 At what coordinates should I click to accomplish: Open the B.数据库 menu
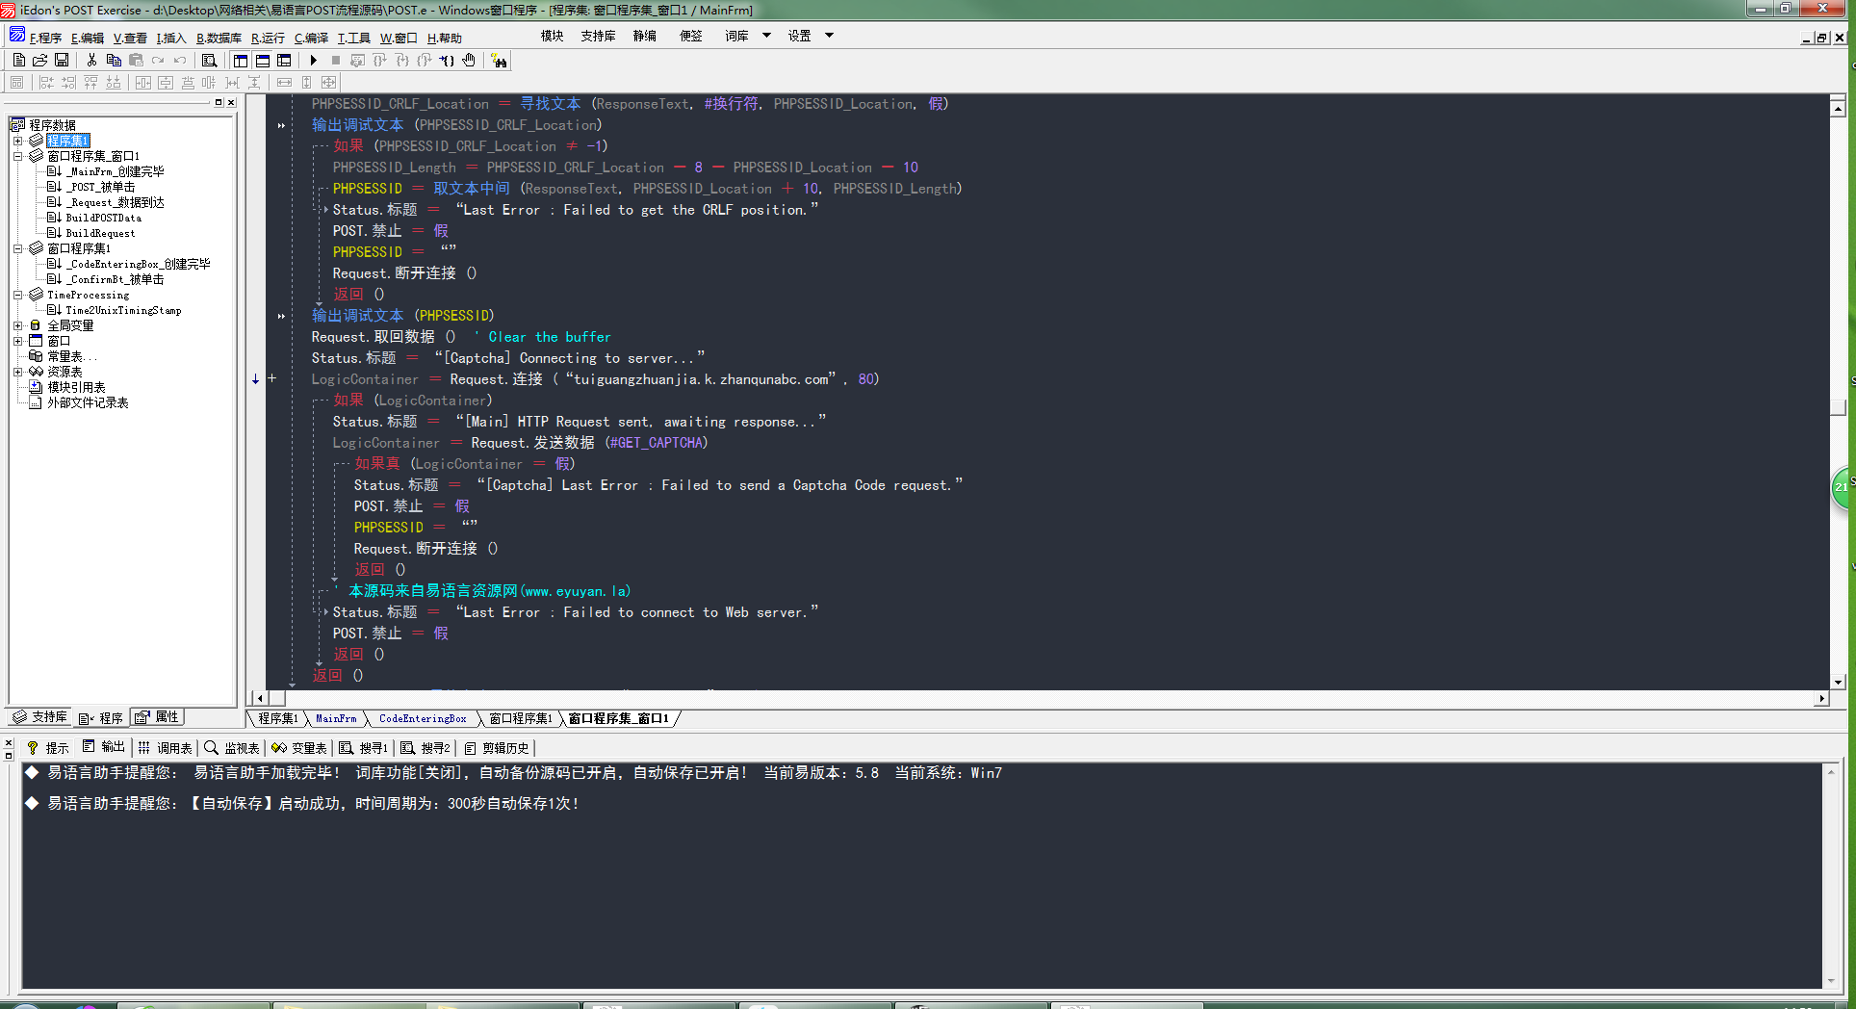(x=219, y=38)
